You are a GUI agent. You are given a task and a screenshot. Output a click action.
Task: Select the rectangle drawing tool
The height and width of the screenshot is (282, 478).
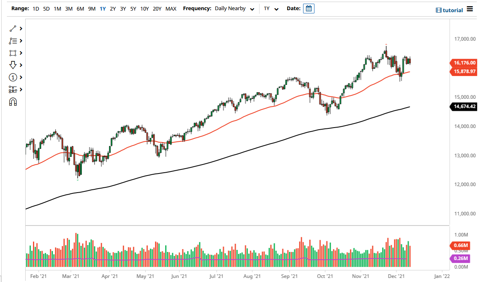point(11,53)
